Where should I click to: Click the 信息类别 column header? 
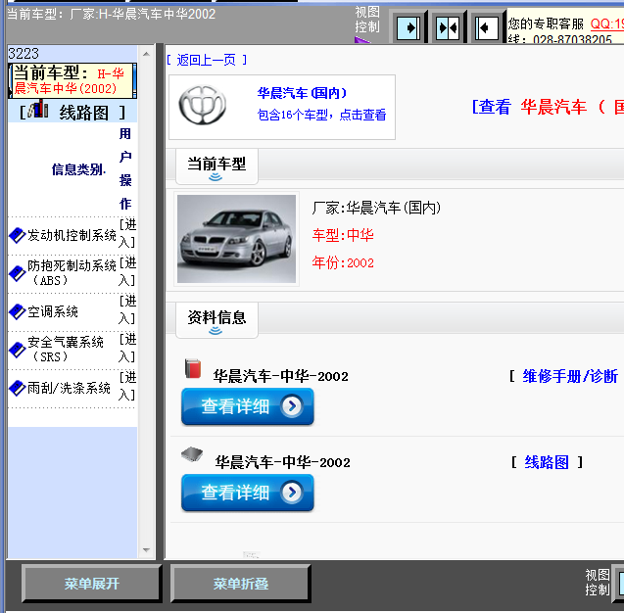(78, 169)
